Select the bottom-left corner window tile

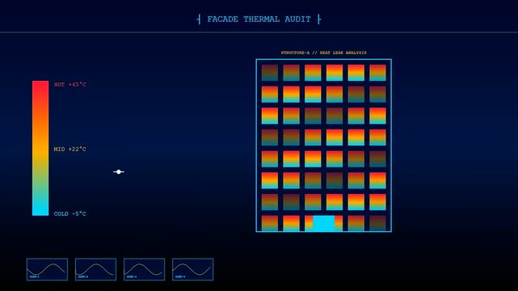point(270,223)
